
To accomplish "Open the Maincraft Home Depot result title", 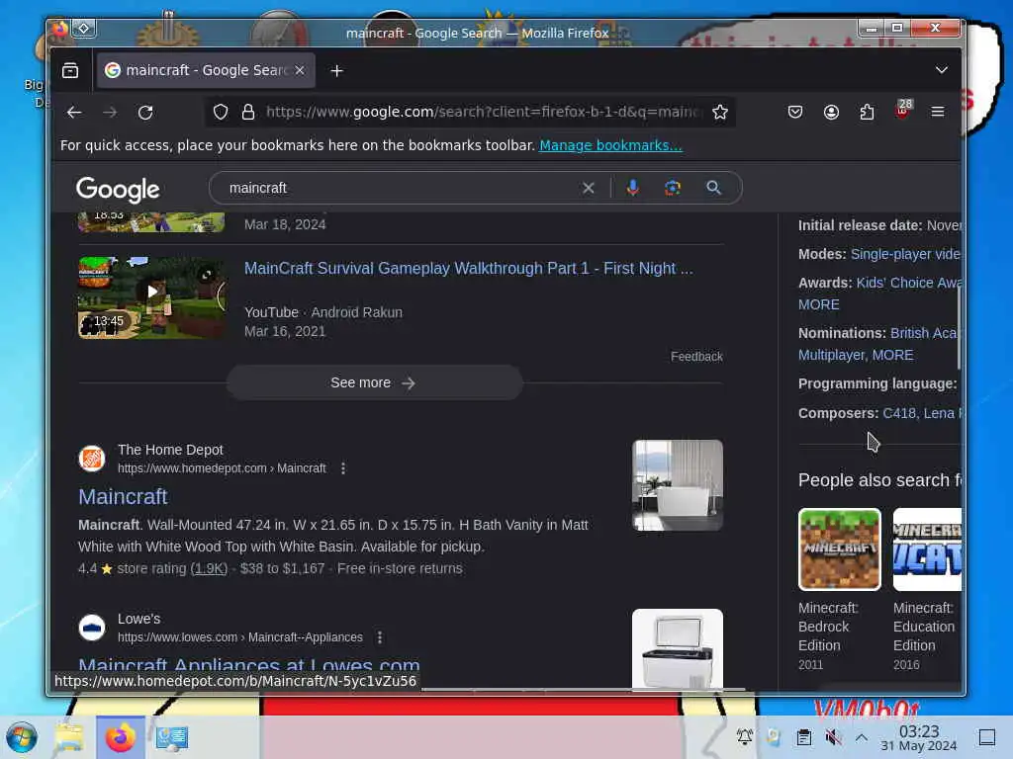I will click(123, 496).
